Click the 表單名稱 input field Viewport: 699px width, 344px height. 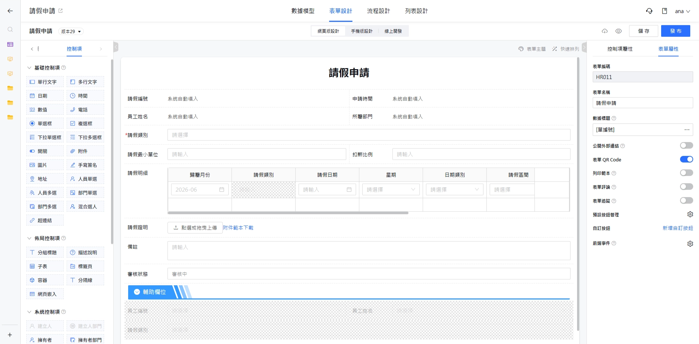(x=643, y=103)
